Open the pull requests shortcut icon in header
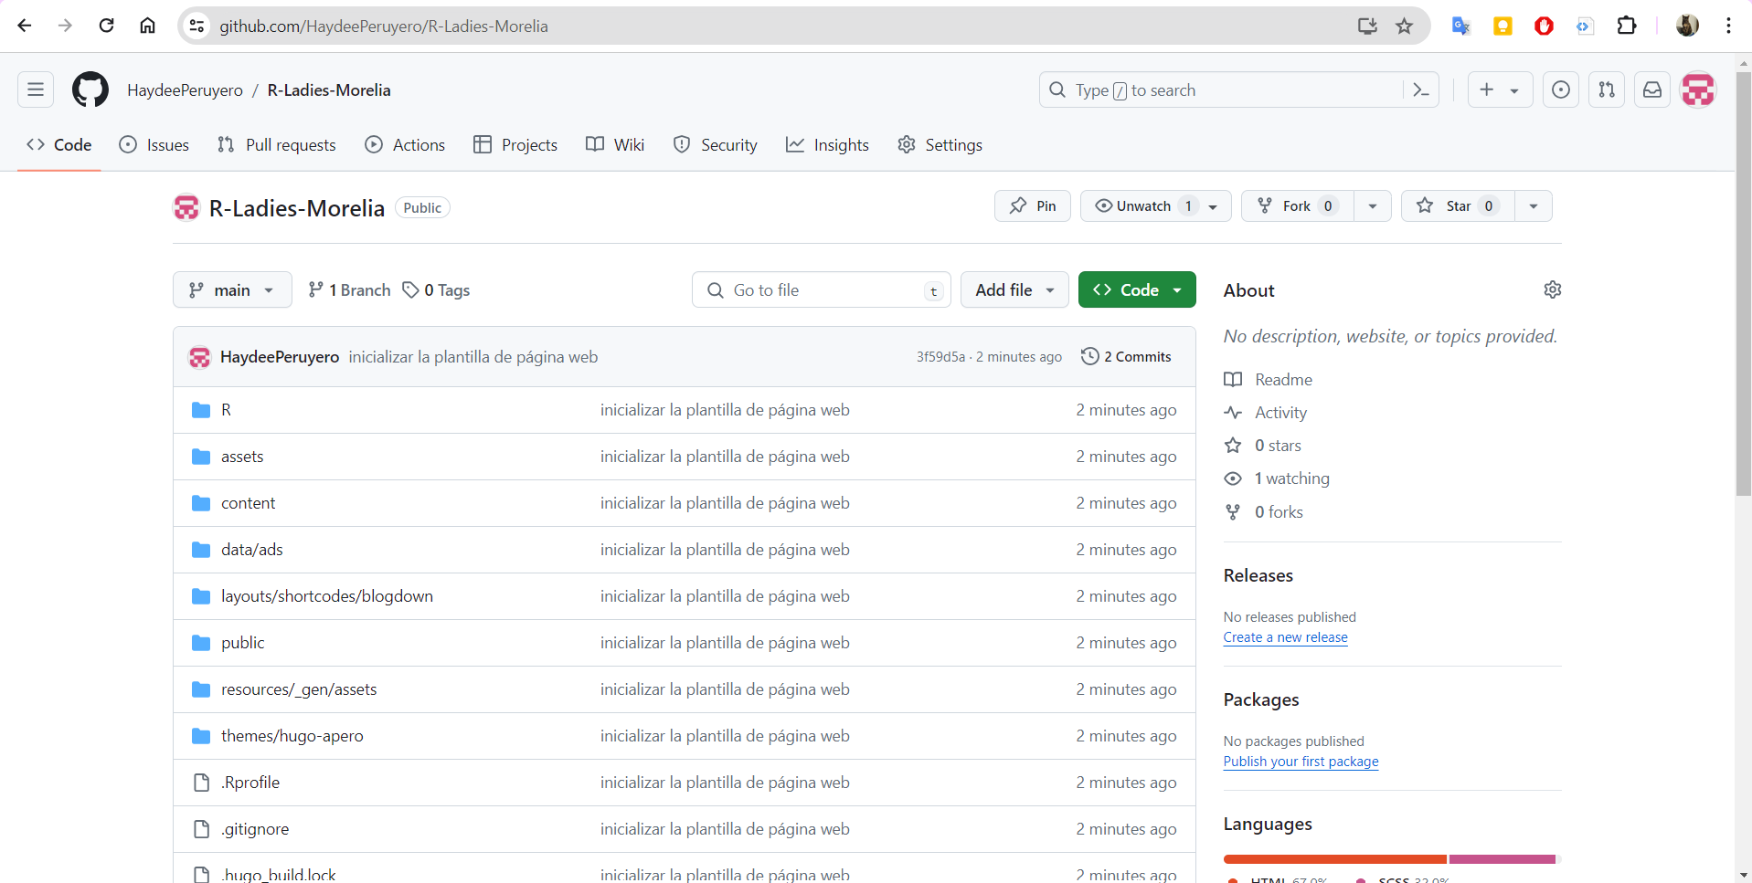The height and width of the screenshot is (883, 1752). point(1607,89)
